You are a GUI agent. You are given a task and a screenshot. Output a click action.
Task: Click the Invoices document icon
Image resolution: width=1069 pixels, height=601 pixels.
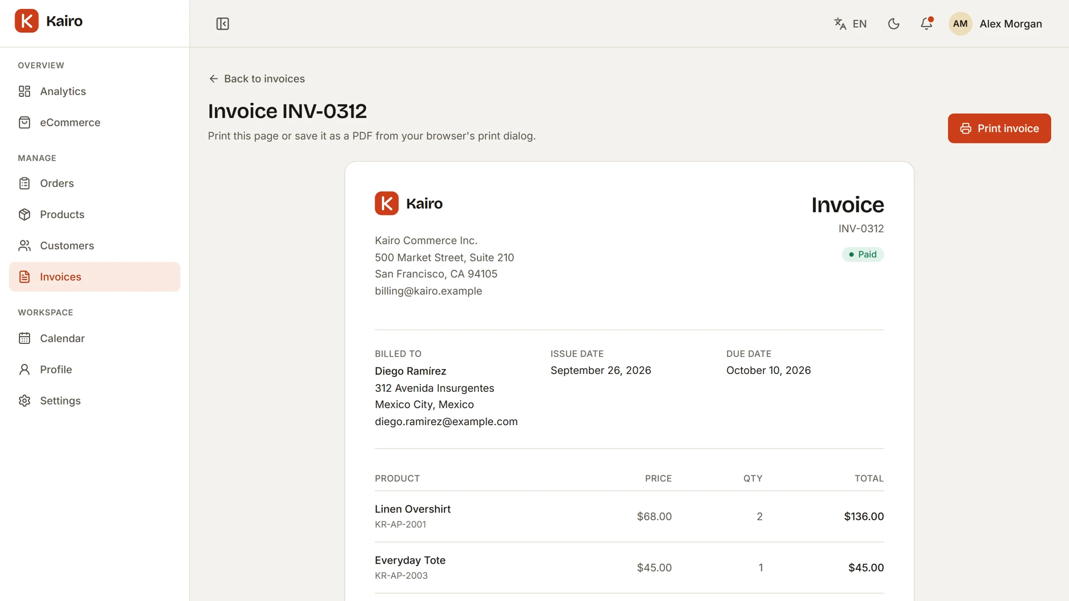pyautogui.click(x=24, y=277)
